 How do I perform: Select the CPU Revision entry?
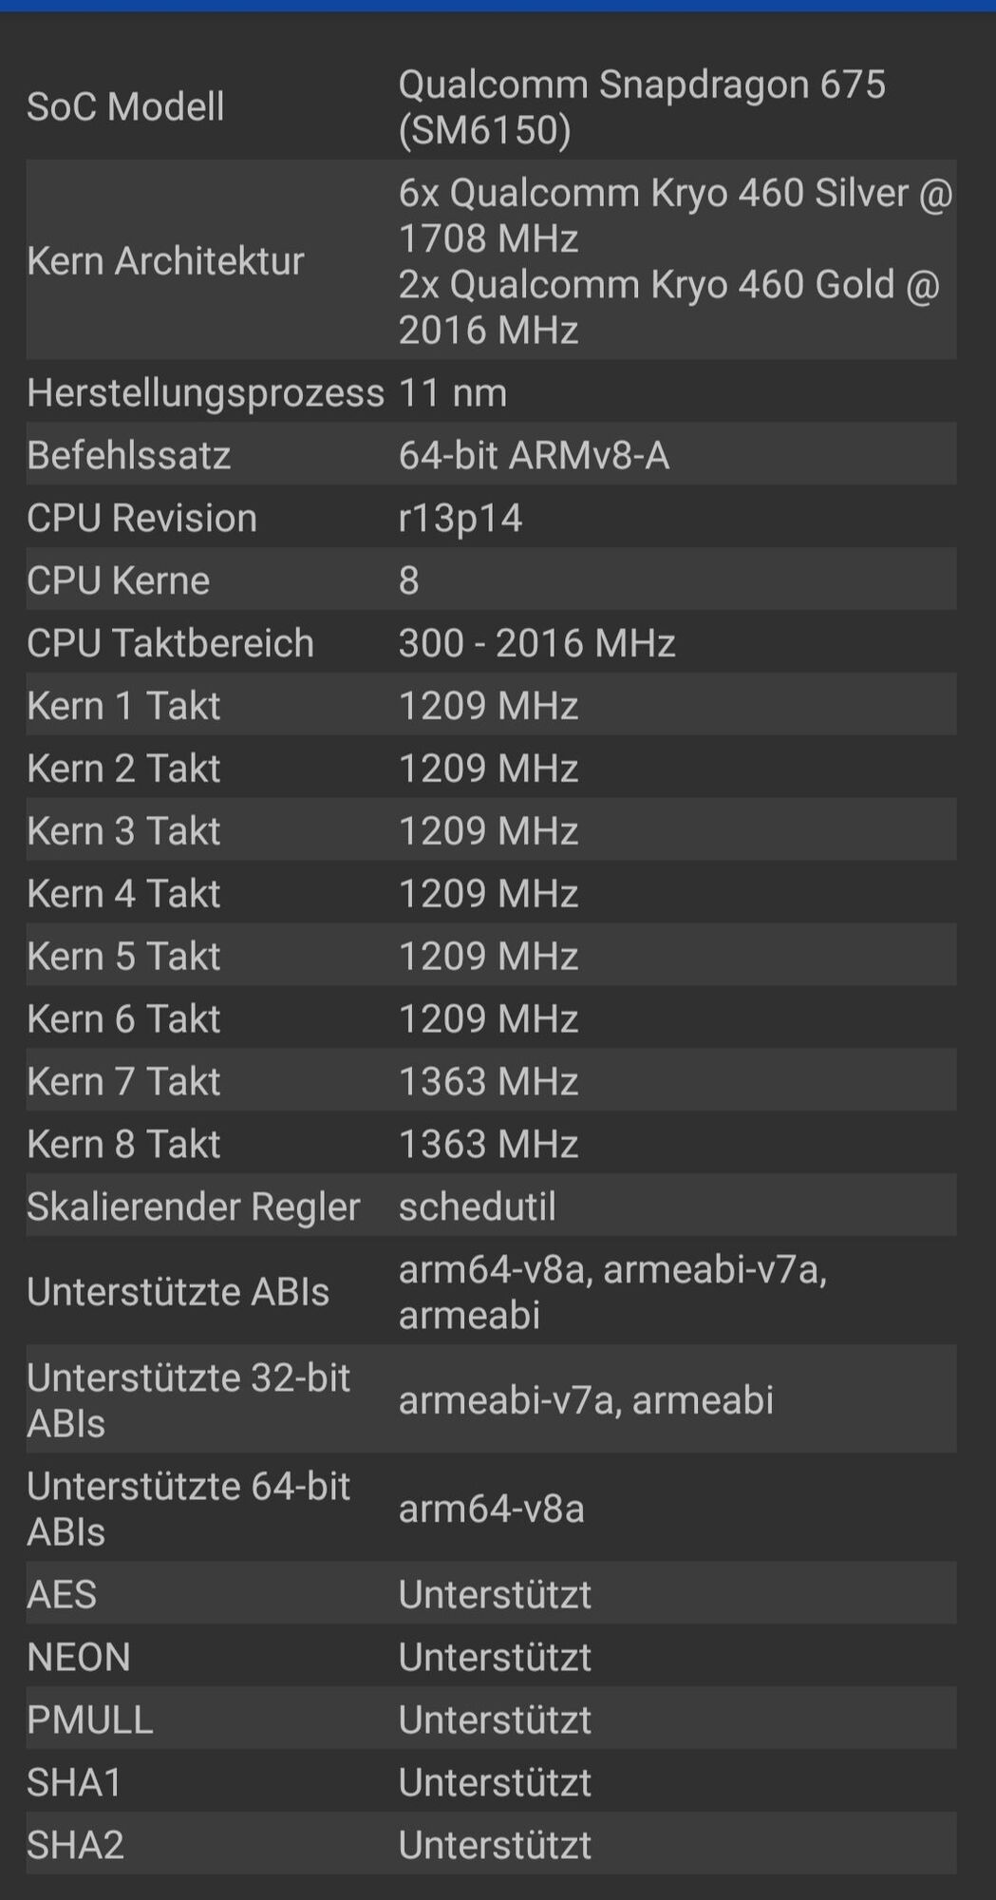tap(140, 517)
